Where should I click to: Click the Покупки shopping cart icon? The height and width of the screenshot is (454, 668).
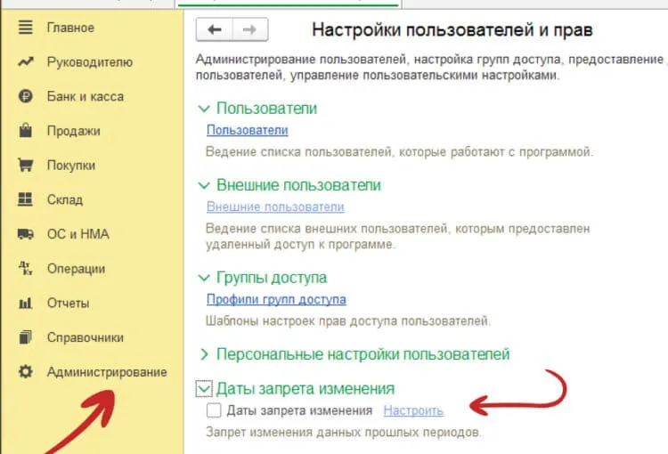pos(25,165)
